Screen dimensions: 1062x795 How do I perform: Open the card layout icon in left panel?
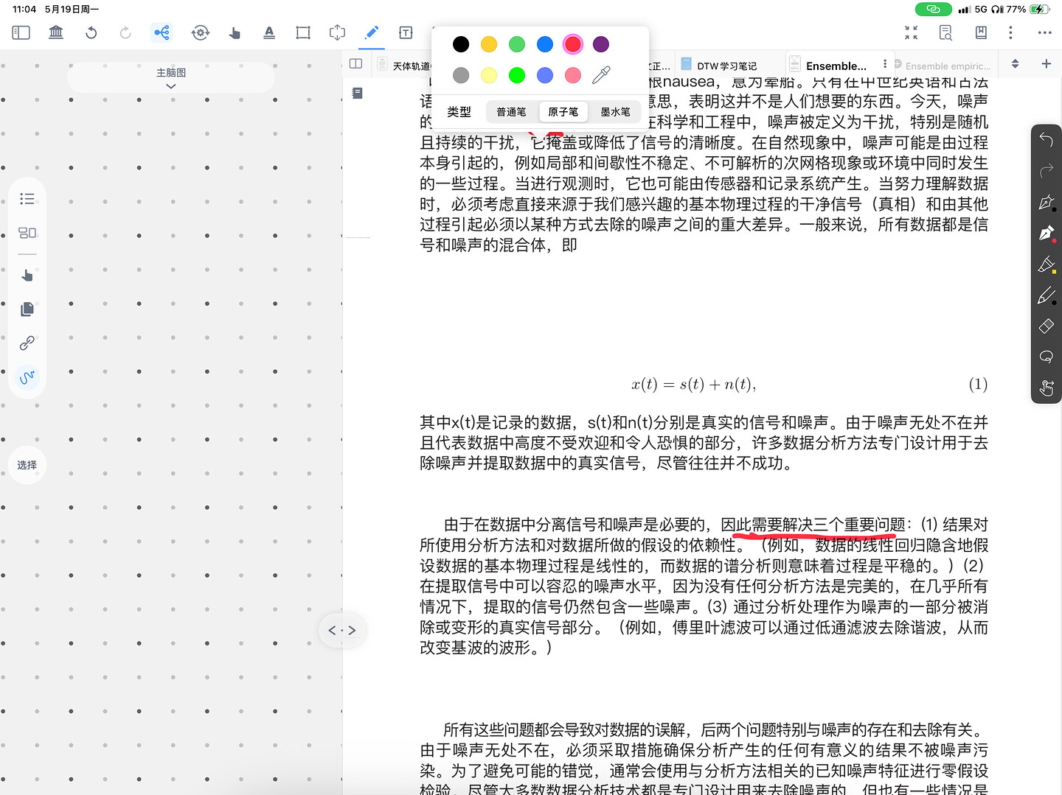27,233
